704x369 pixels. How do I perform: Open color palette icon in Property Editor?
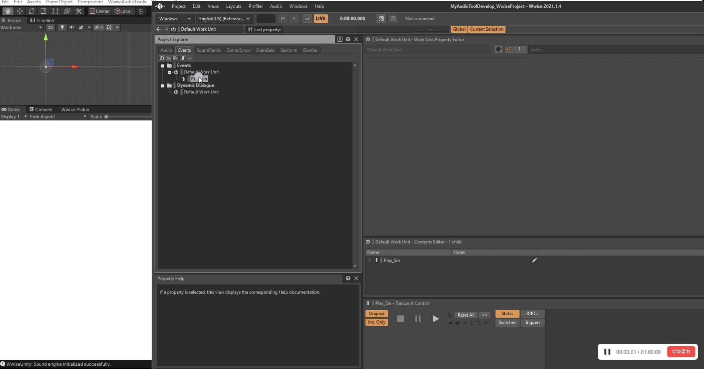pyautogui.click(x=498, y=49)
